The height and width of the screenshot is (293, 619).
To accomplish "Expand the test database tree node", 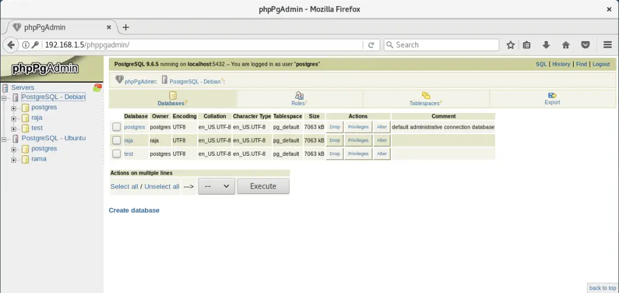I will click(x=14, y=129).
